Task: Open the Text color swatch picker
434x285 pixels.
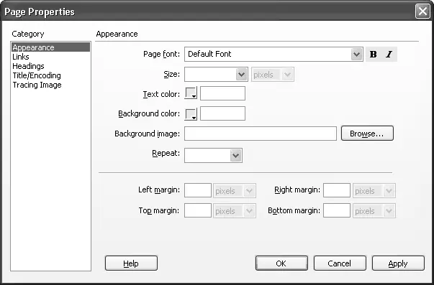Action: [x=191, y=93]
